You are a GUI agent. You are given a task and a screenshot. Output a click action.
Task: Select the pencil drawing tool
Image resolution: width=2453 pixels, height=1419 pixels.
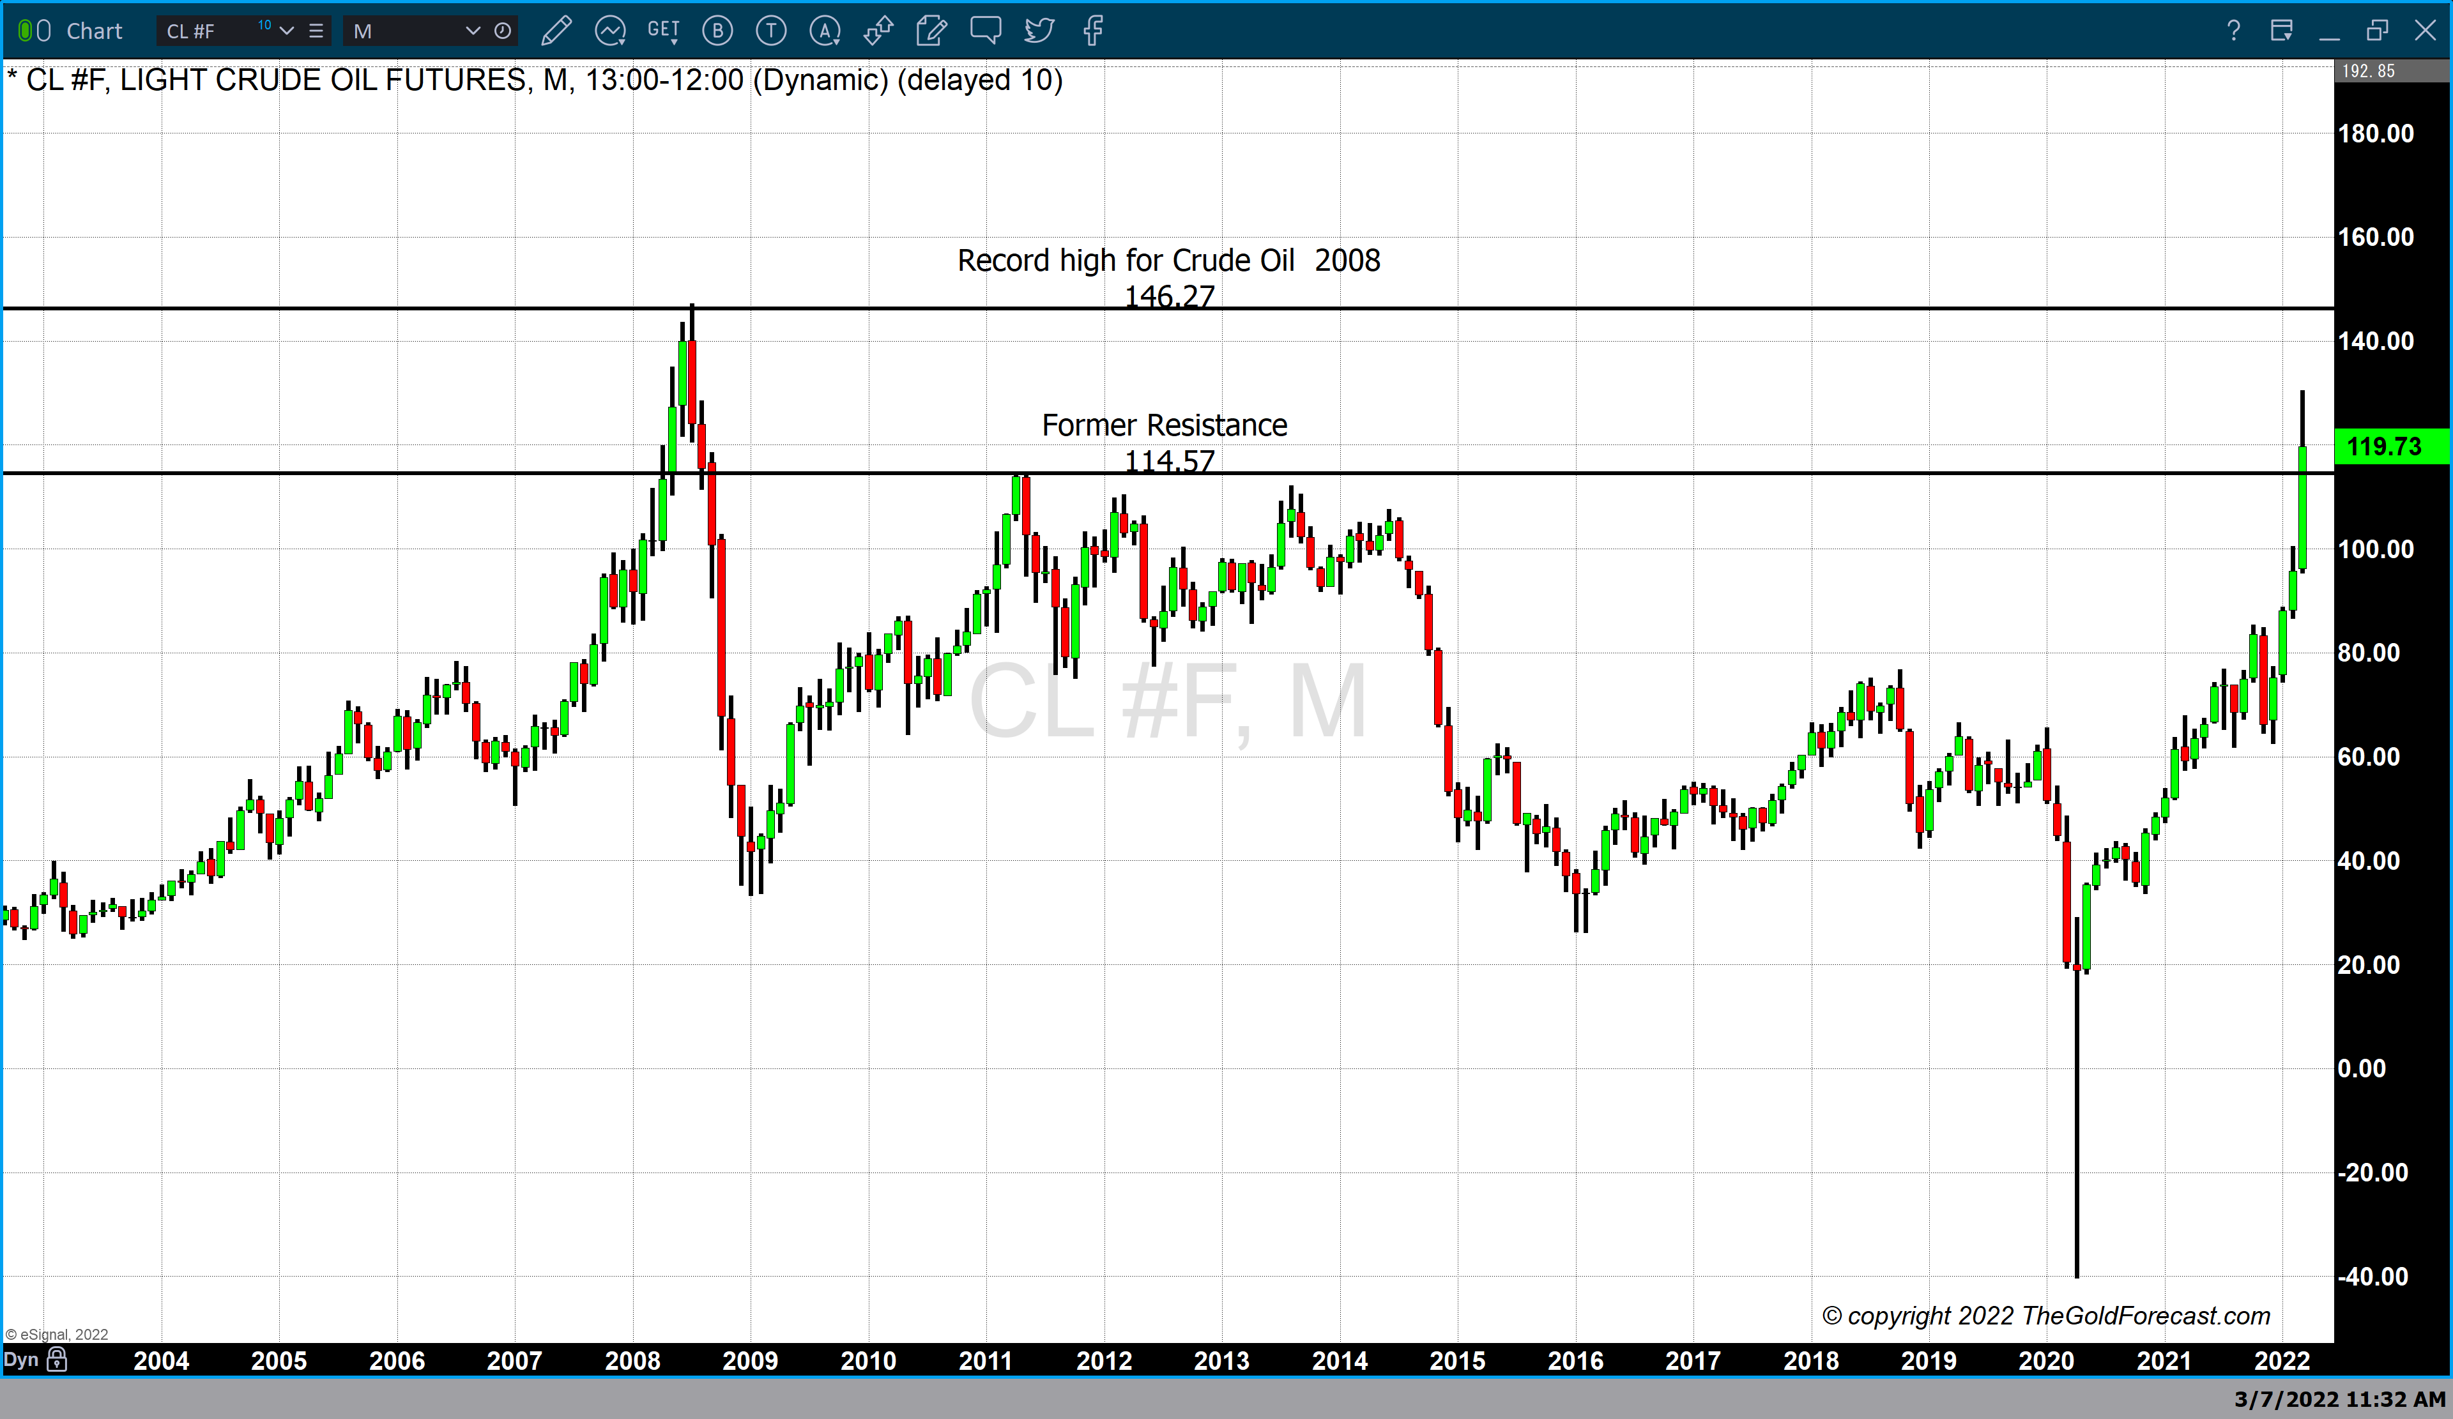click(556, 31)
